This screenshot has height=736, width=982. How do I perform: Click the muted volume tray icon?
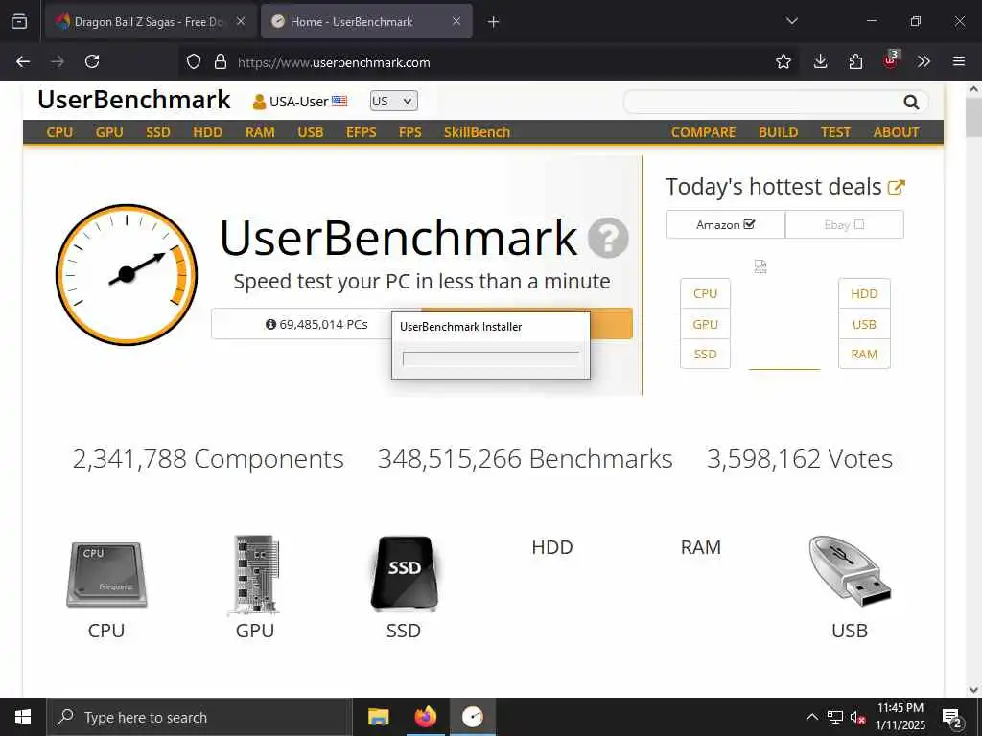[858, 717]
